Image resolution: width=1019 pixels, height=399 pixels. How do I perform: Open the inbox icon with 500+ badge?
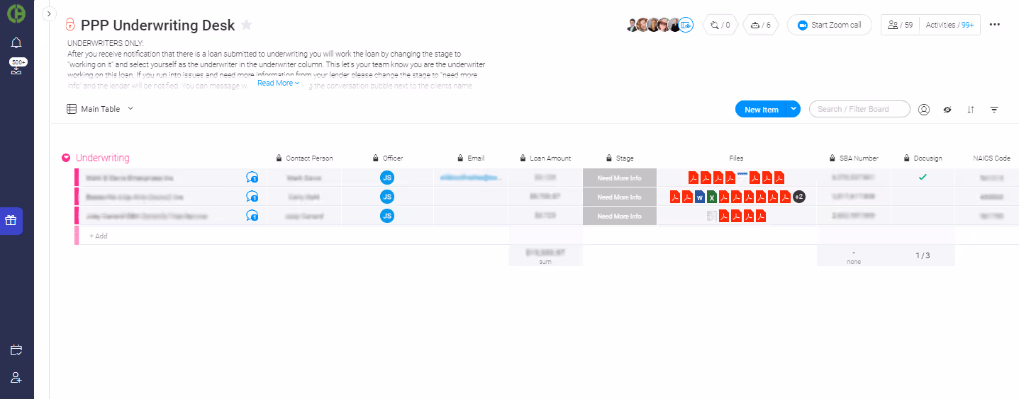[x=17, y=68]
